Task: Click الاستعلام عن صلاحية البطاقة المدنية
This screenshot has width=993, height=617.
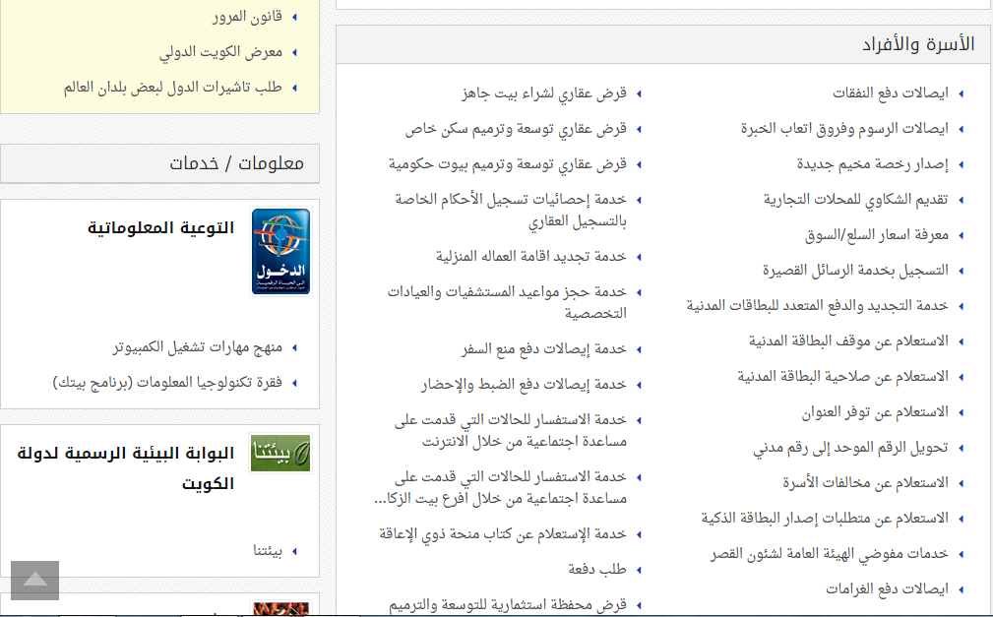Action: tap(842, 377)
